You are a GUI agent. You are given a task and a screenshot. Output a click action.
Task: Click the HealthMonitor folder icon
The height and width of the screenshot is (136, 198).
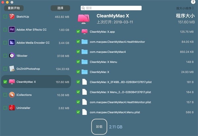point(84,42)
